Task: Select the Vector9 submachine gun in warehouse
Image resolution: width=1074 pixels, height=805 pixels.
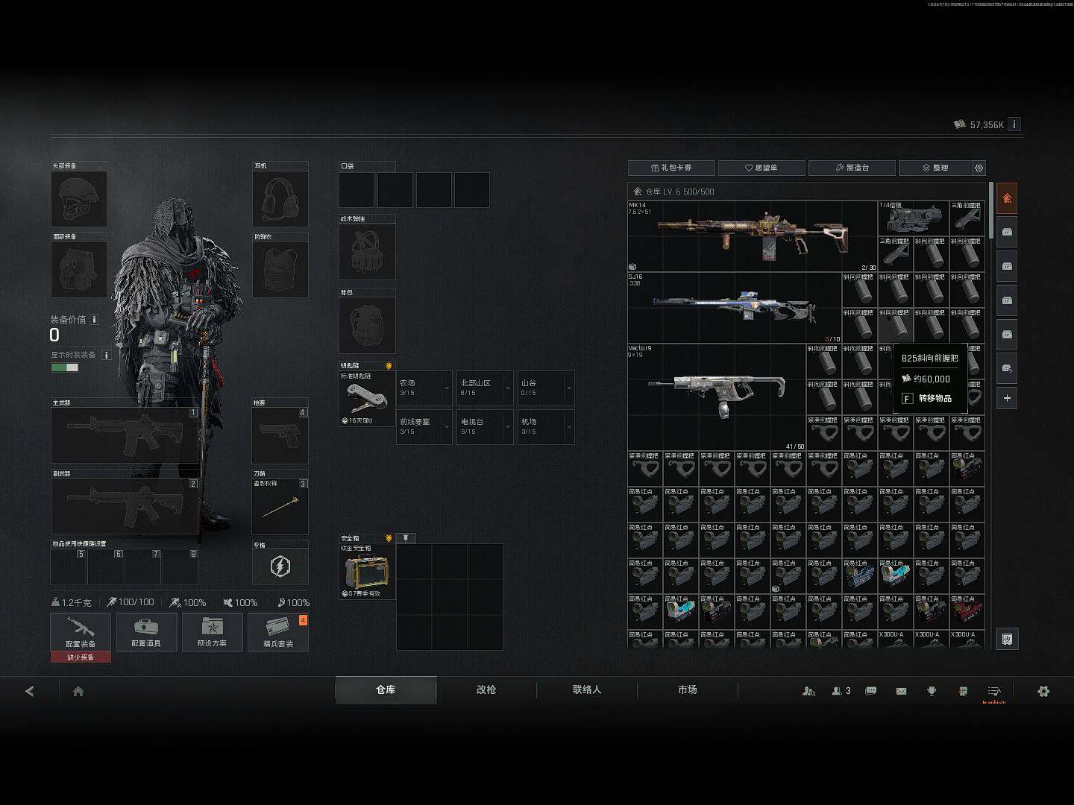Action: tap(717, 397)
